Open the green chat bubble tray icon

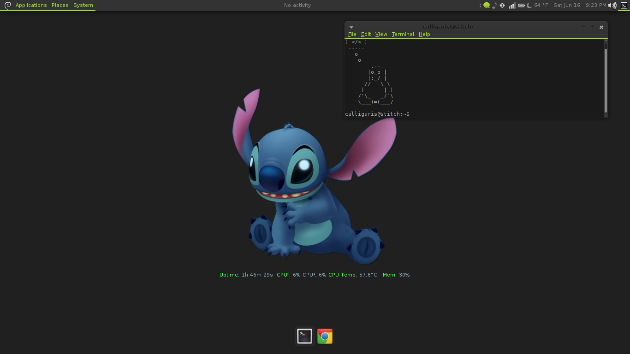coord(487,6)
